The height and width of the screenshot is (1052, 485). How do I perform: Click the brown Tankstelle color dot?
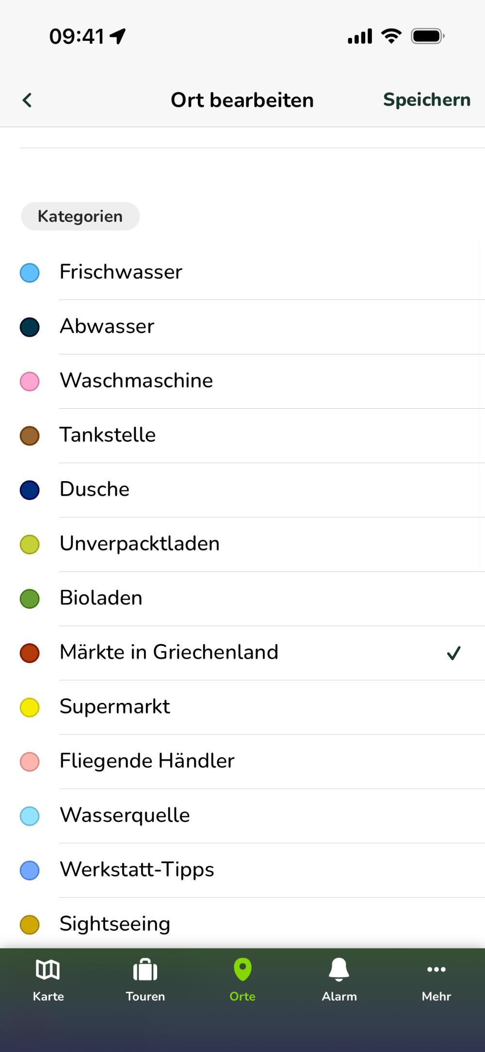click(x=30, y=435)
